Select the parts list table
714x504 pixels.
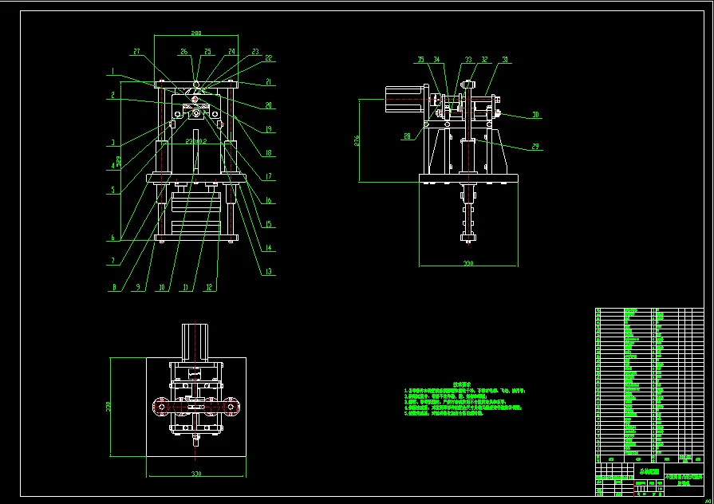[x=649, y=385]
